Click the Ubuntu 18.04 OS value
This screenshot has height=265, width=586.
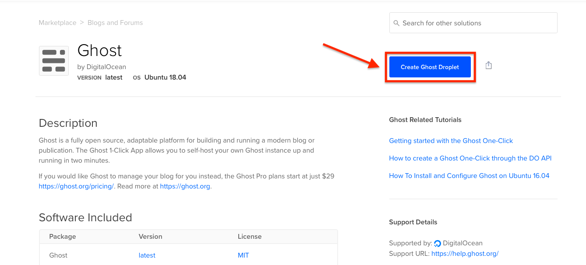pyautogui.click(x=165, y=77)
